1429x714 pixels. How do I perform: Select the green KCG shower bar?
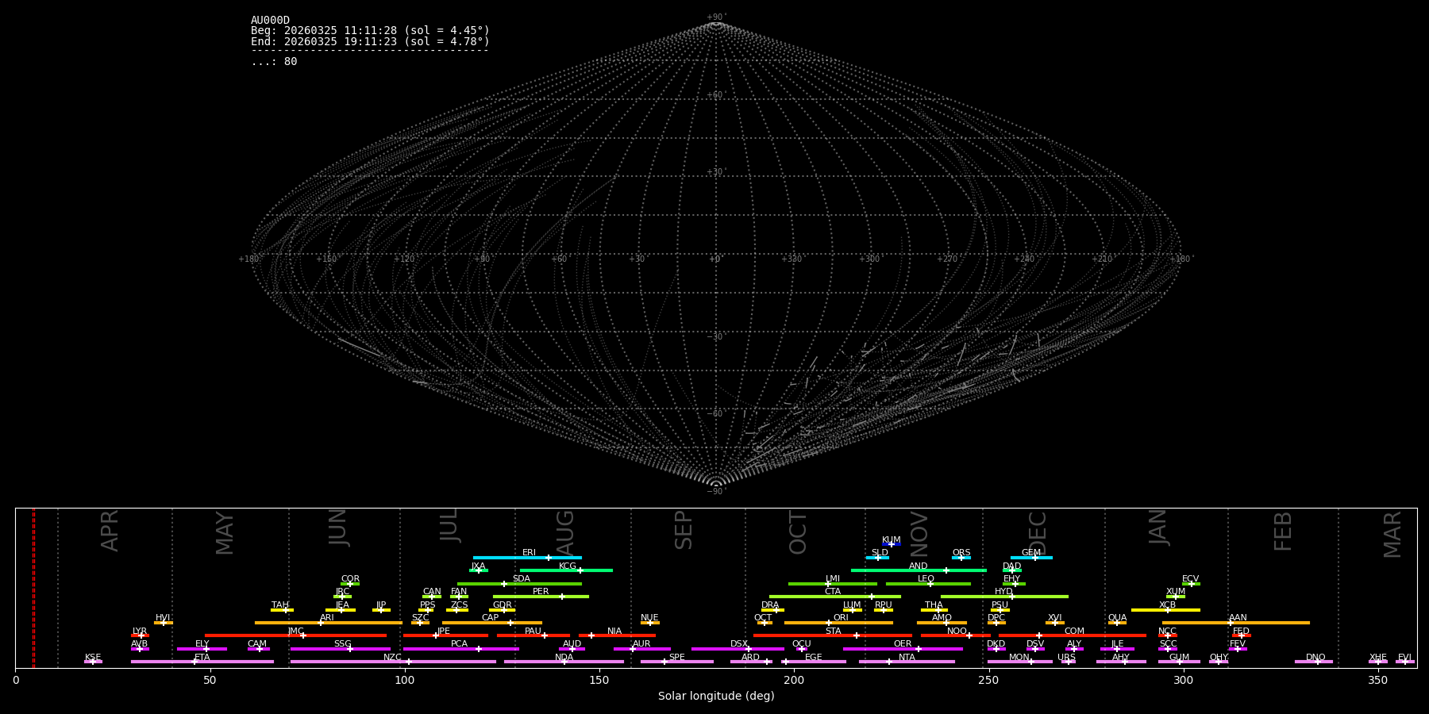coord(566,570)
